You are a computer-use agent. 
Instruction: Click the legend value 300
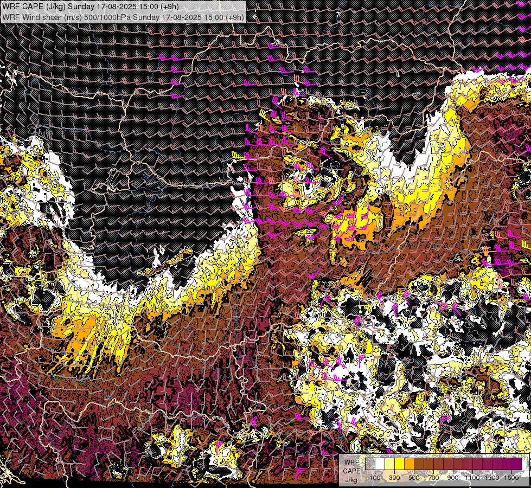click(x=394, y=478)
